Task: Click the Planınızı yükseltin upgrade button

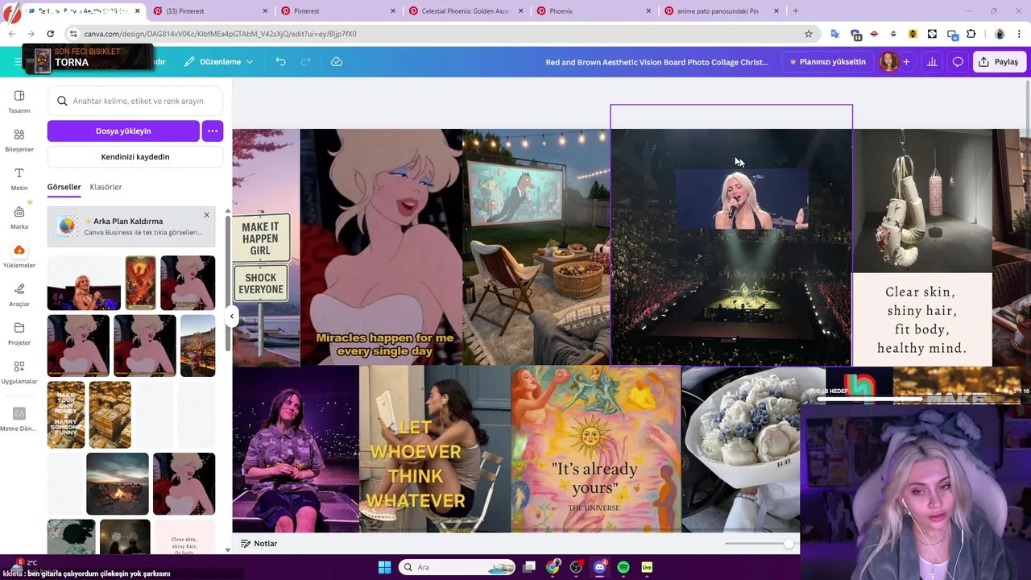Action: pos(827,62)
